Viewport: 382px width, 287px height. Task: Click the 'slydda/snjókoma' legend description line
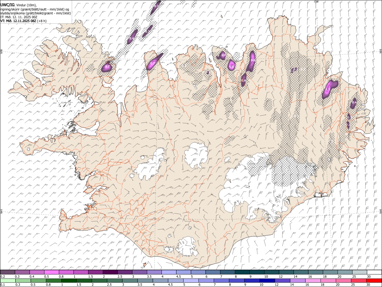tap(36, 13)
